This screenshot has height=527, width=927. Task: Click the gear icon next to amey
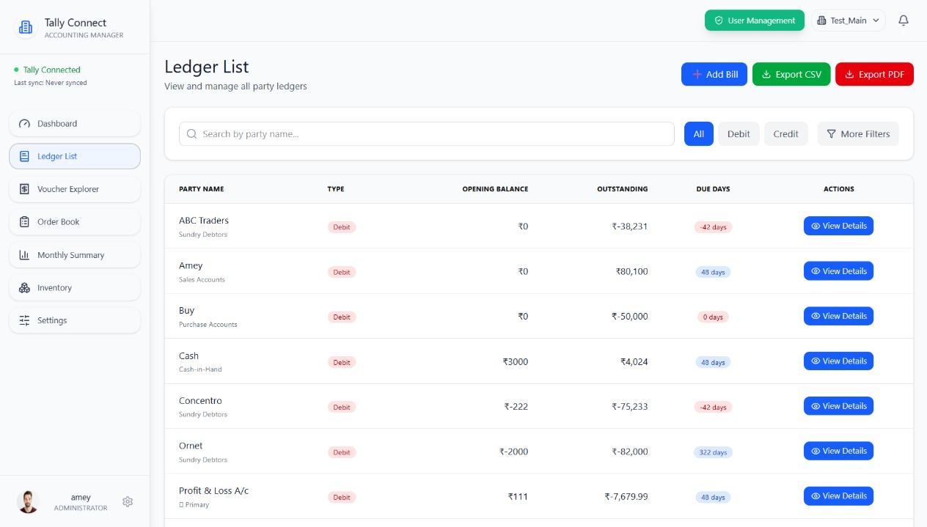(128, 502)
